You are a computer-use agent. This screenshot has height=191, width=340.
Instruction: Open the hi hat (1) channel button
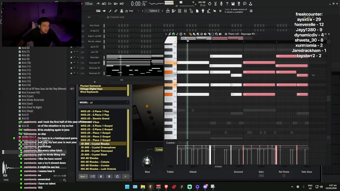click(94, 31)
